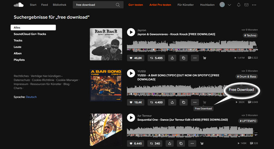Change language via Deutsch link
This screenshot has width=274, height=149.
(x=31, y=97)
